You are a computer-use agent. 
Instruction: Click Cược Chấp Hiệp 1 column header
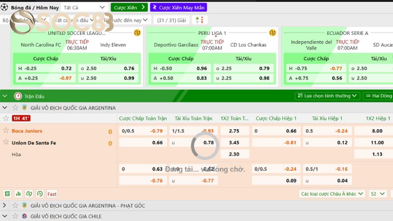276,118
